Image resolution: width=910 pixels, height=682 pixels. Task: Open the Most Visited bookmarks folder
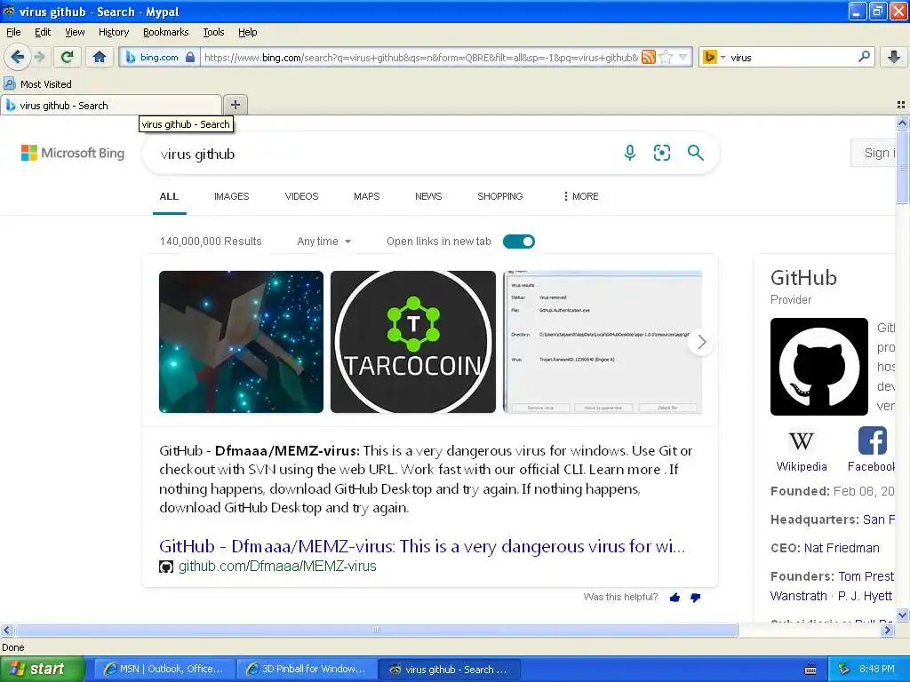(x=37, y=84)
